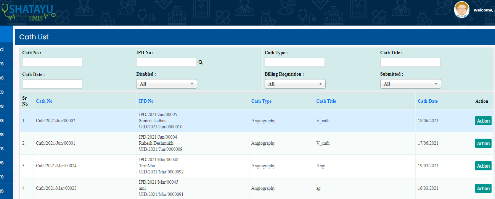Click into the IPD No text field
Viewport: 495px width, 199px height.
(166, 62)
